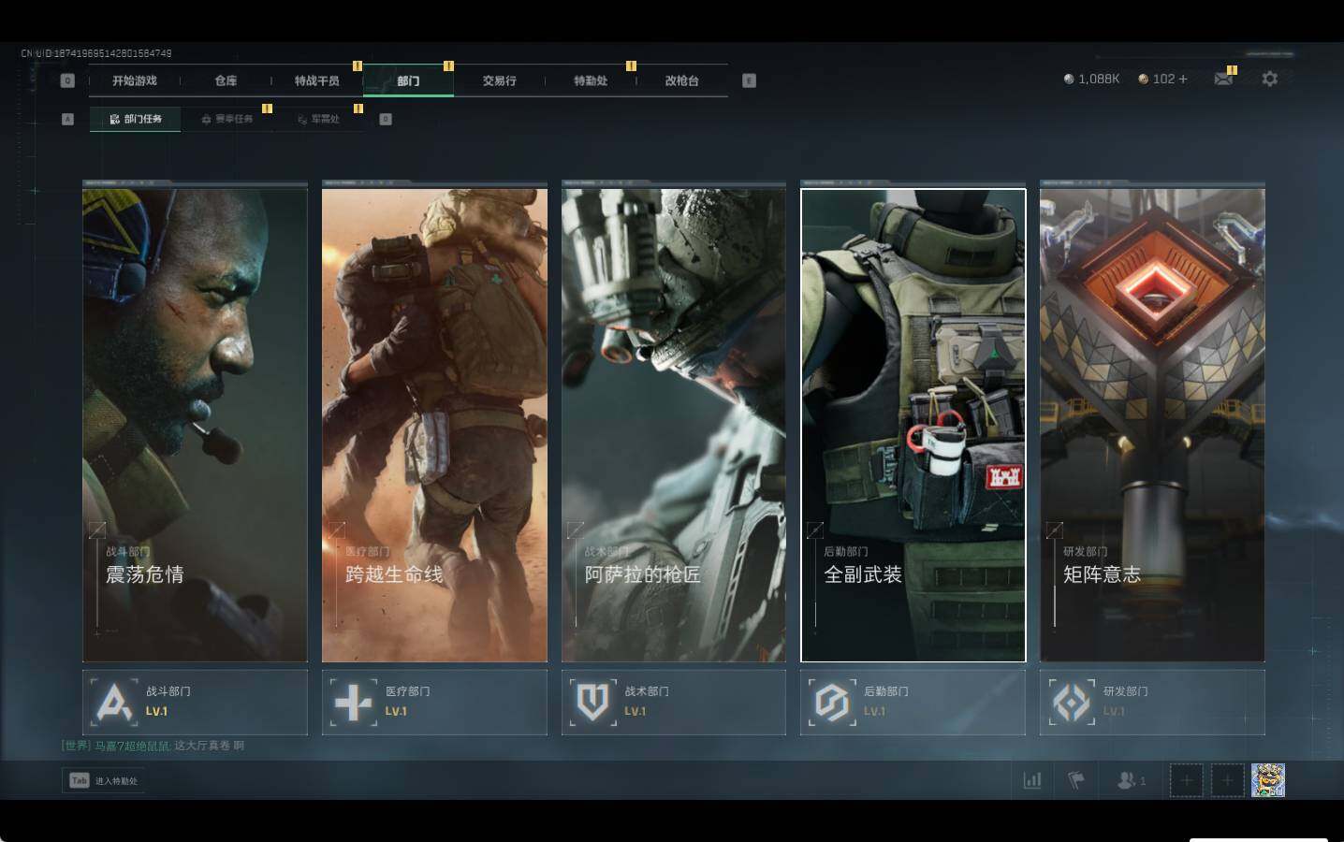This screenshot has height=842, width=1344.
Task: Open the 震荡危情 combat mission card
Action: pyautogui.click(x=195, y=426)
